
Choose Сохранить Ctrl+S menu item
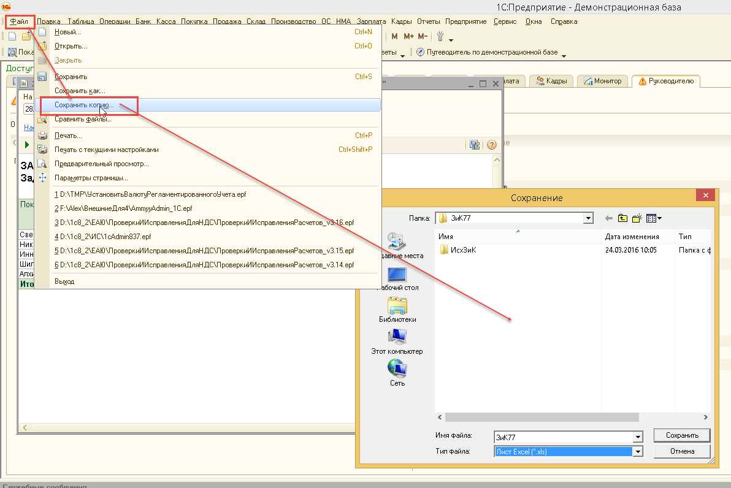pos(208,77)
